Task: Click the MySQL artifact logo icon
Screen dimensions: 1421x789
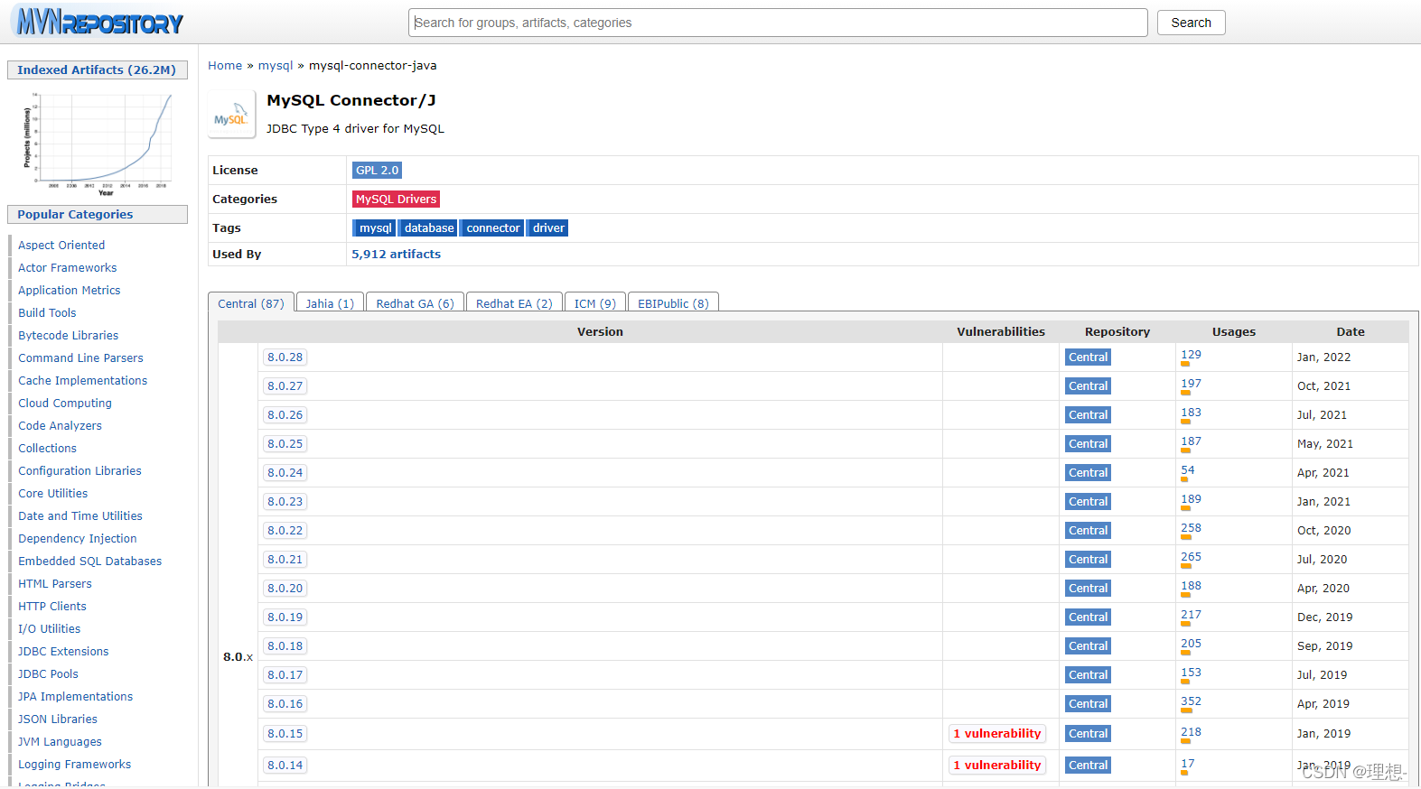Action: pos(231,115)
